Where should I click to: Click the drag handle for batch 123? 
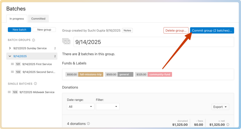click(9, 92)
